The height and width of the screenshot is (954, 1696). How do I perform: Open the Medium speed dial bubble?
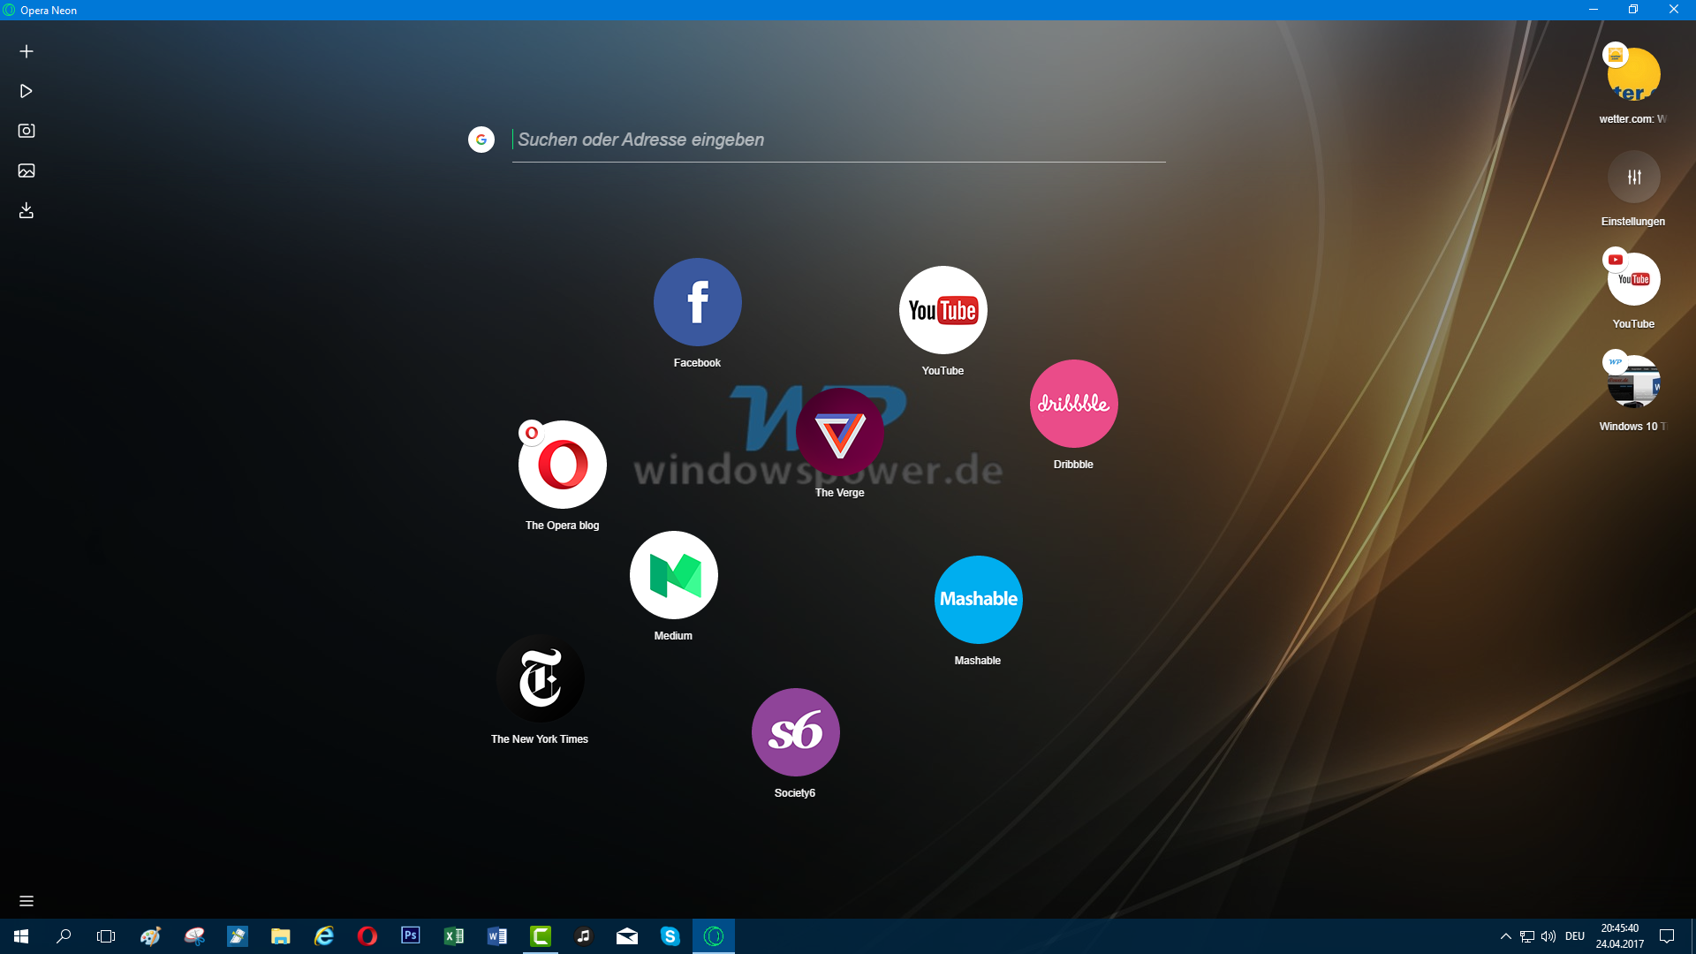pos(674,575)
